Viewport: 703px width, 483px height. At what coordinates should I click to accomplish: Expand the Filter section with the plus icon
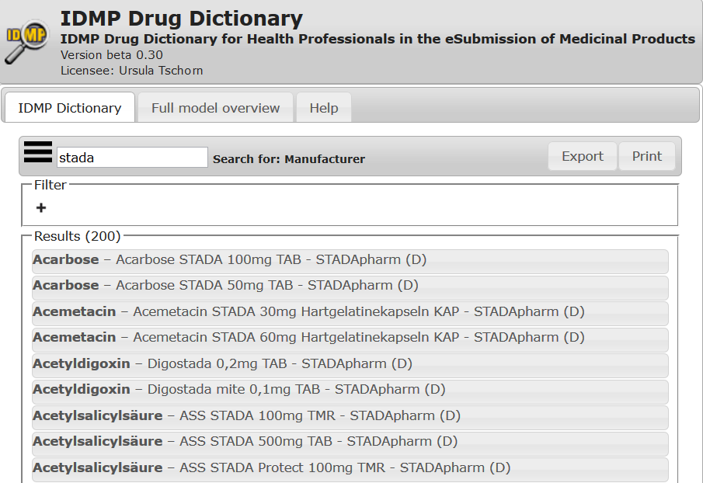tap(41, 208)
